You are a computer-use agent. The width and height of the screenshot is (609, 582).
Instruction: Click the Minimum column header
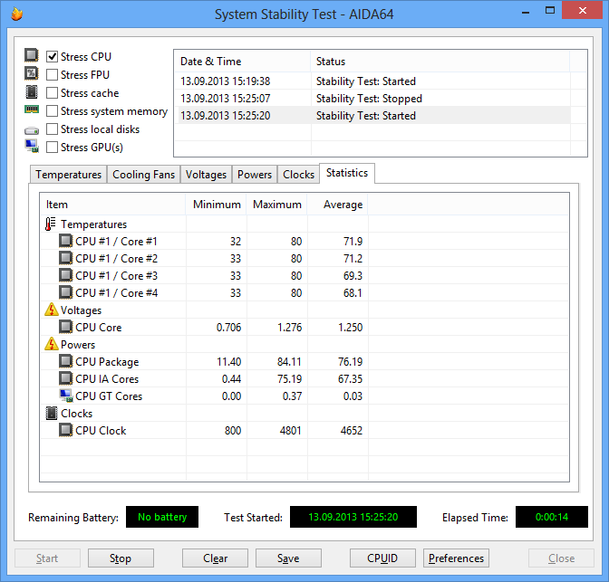coord(217,205)
